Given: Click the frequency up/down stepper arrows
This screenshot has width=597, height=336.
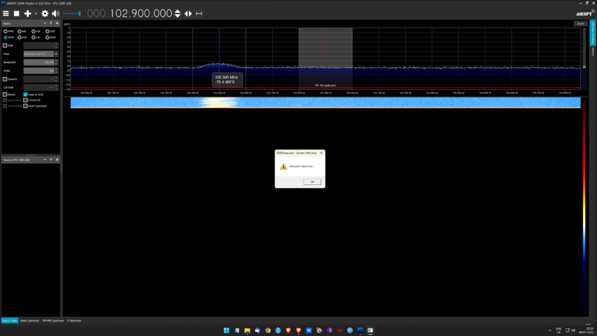Looking at the screenshot, I should [177, 13].
